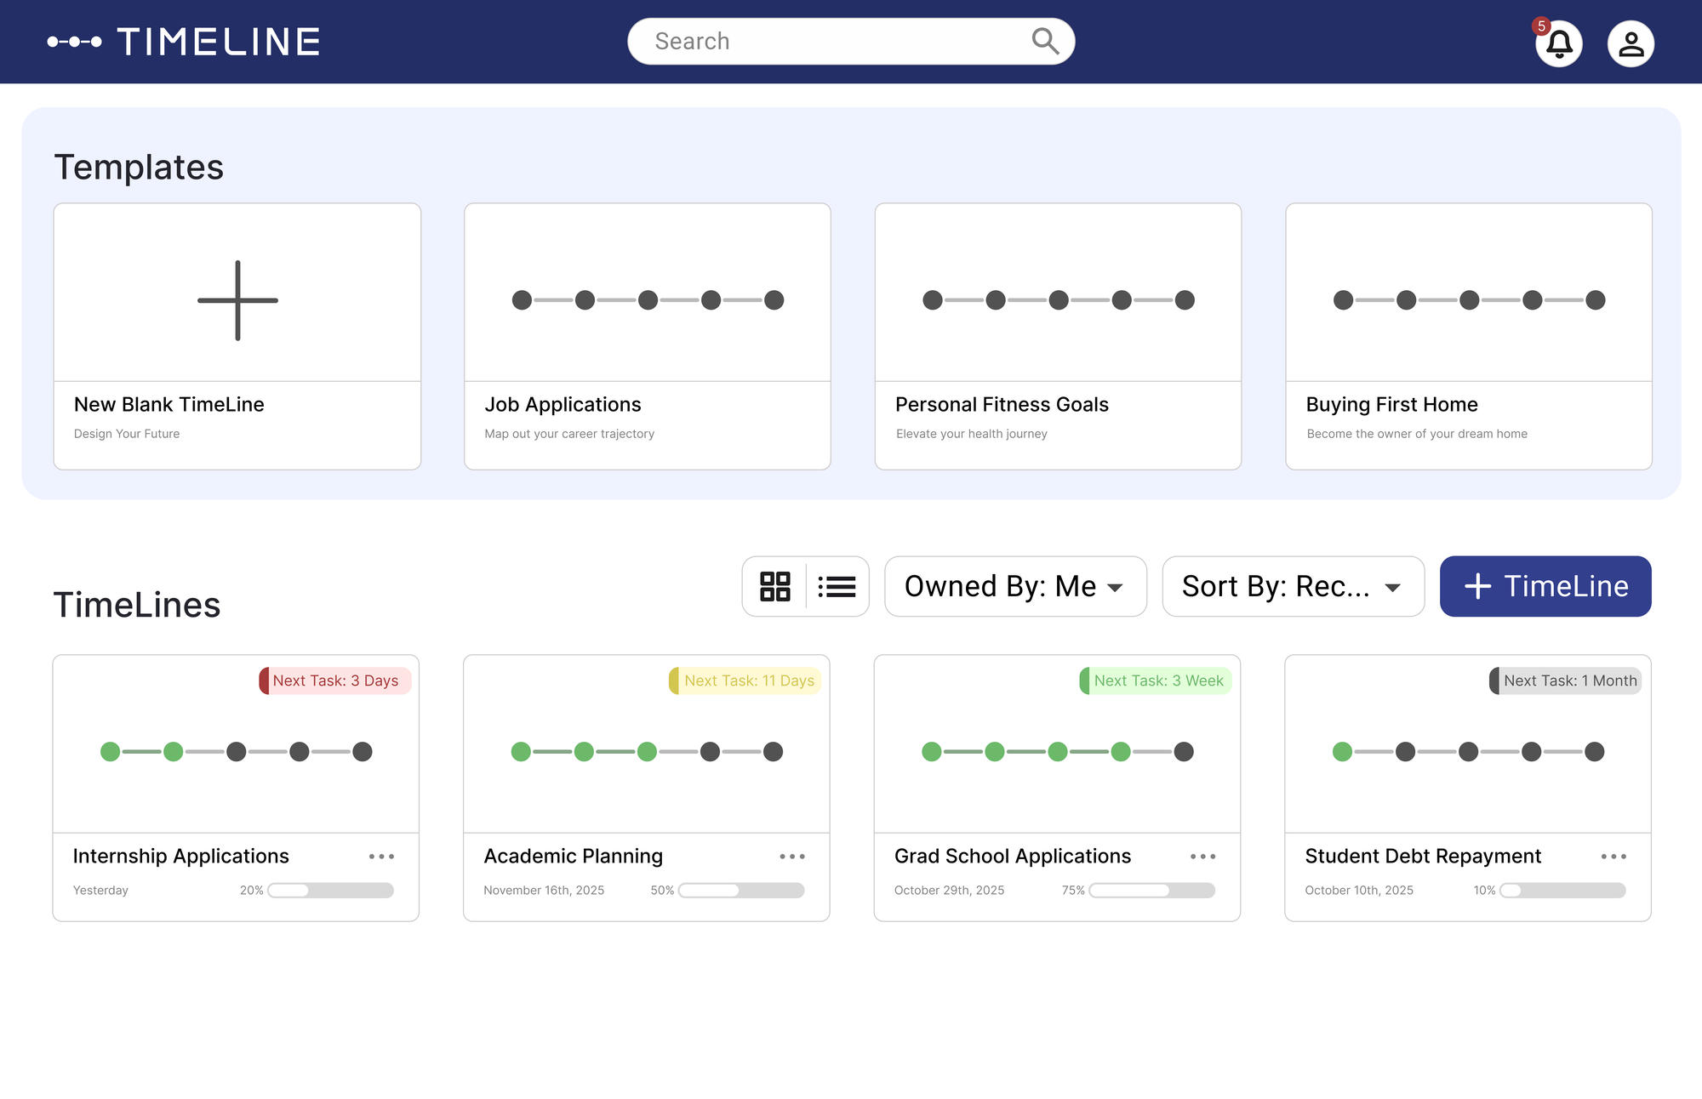Click the plus icon in New Blank TimeLine
Image resolution: width=1702 pixels, height=1099 pixels.
[x=237, y=300]
